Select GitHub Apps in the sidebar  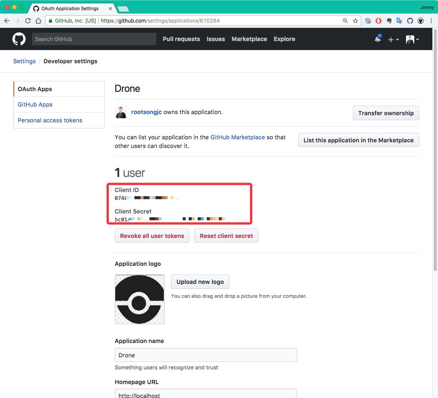pyautogui.click(x=35, y=105)
